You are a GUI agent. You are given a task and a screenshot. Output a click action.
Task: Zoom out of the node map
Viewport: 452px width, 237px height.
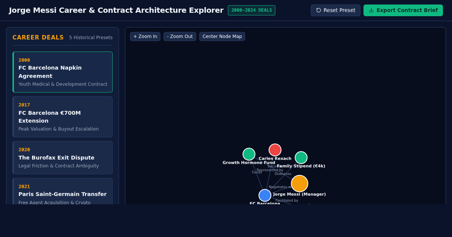click(180, 36)
